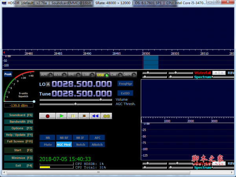Screen dimensions: 236x177
Task: Toggle NB IF noise blanker
Action: (x=80, y=138)
